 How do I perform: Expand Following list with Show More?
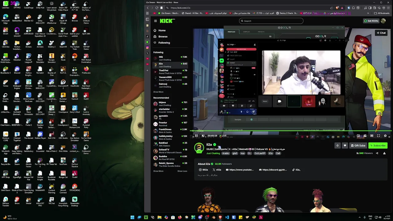(x=158, y=92)
